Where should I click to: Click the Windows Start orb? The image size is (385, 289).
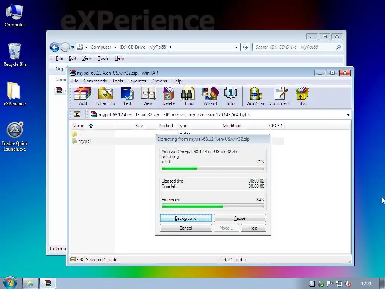coord(10,283)
